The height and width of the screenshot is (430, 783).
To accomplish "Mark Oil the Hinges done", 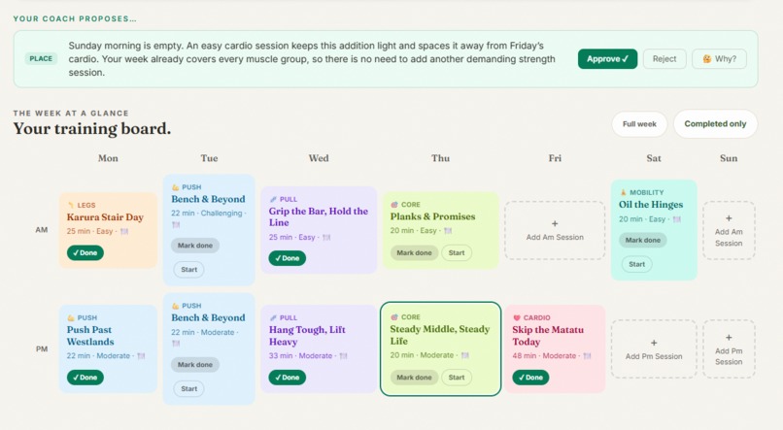I will click(643, 240).
